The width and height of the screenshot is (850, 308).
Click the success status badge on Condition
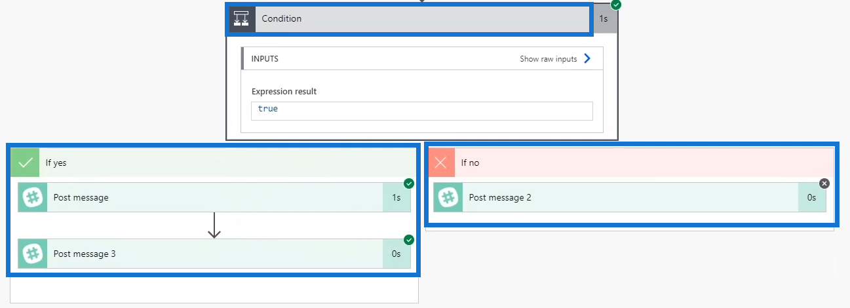click(616, 5)
